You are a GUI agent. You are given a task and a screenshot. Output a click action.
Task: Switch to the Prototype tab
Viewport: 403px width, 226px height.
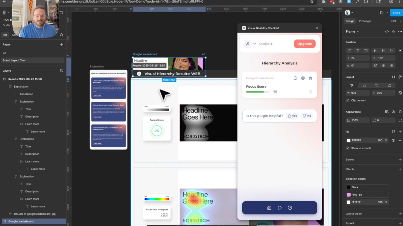[365, 21]
